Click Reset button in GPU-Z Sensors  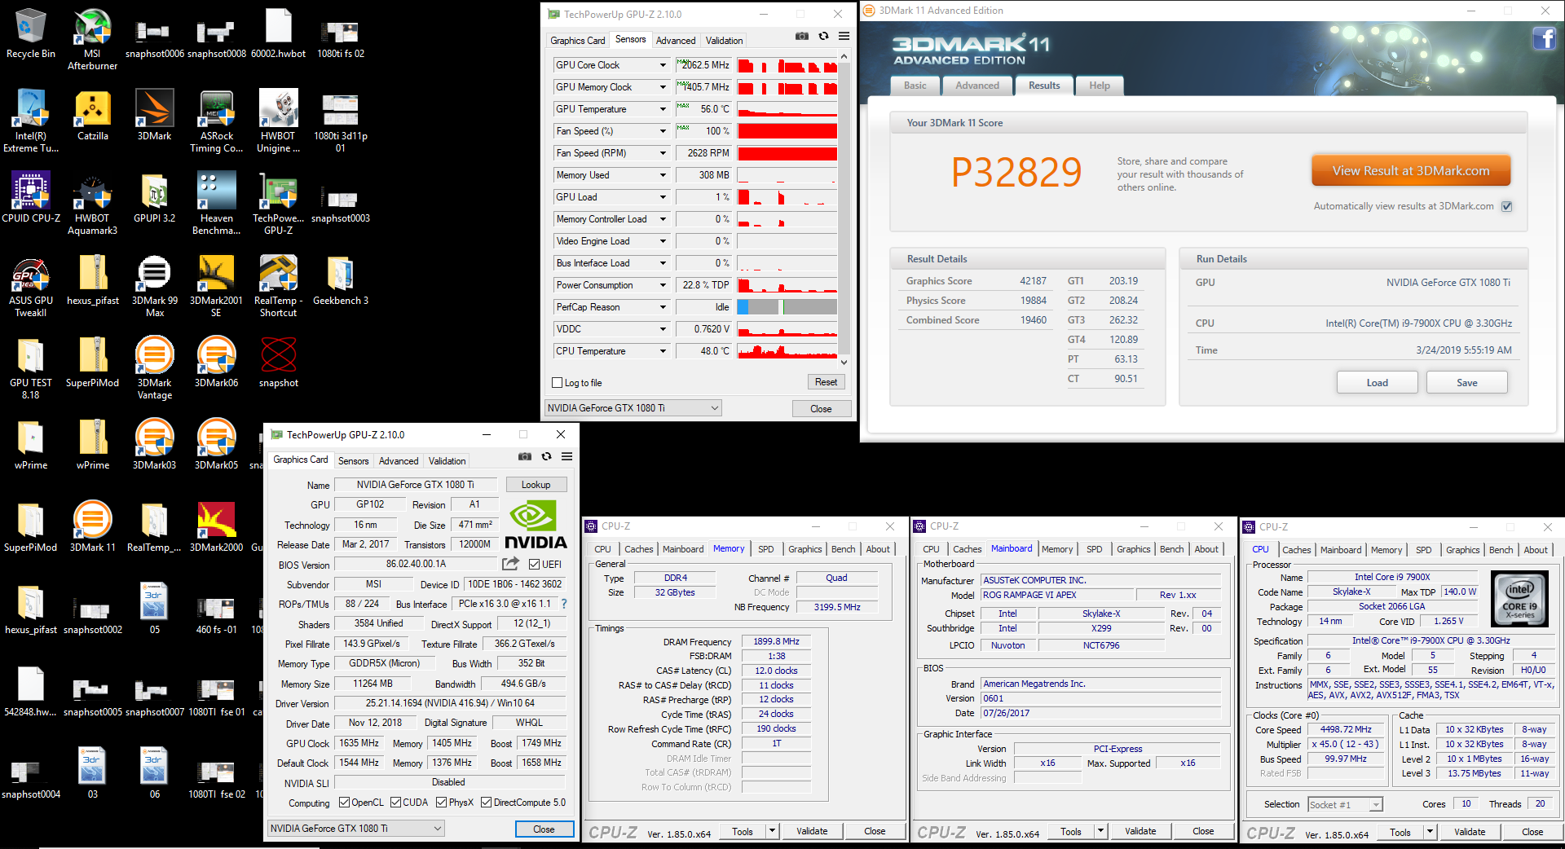coord(826,382)
